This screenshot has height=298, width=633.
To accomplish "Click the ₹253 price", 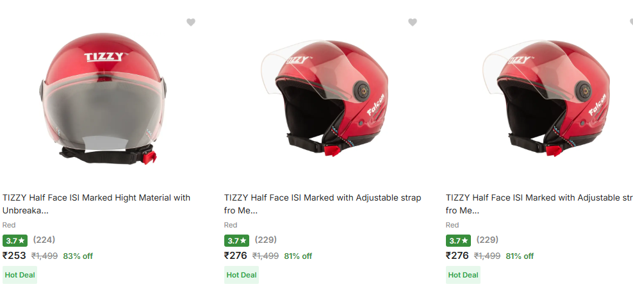I will click(15, 256).
